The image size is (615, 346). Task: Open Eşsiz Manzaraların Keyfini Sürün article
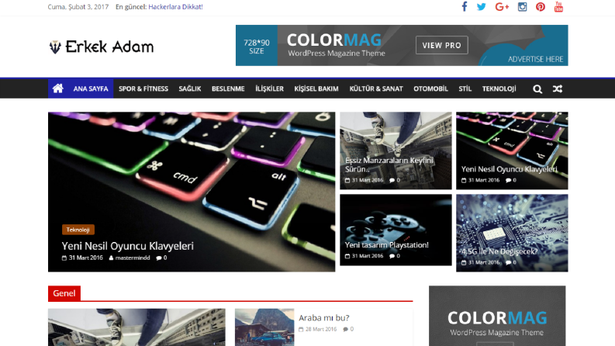click(x=389, y=164)
